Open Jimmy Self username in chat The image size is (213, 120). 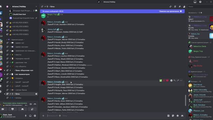pos(52,29)
